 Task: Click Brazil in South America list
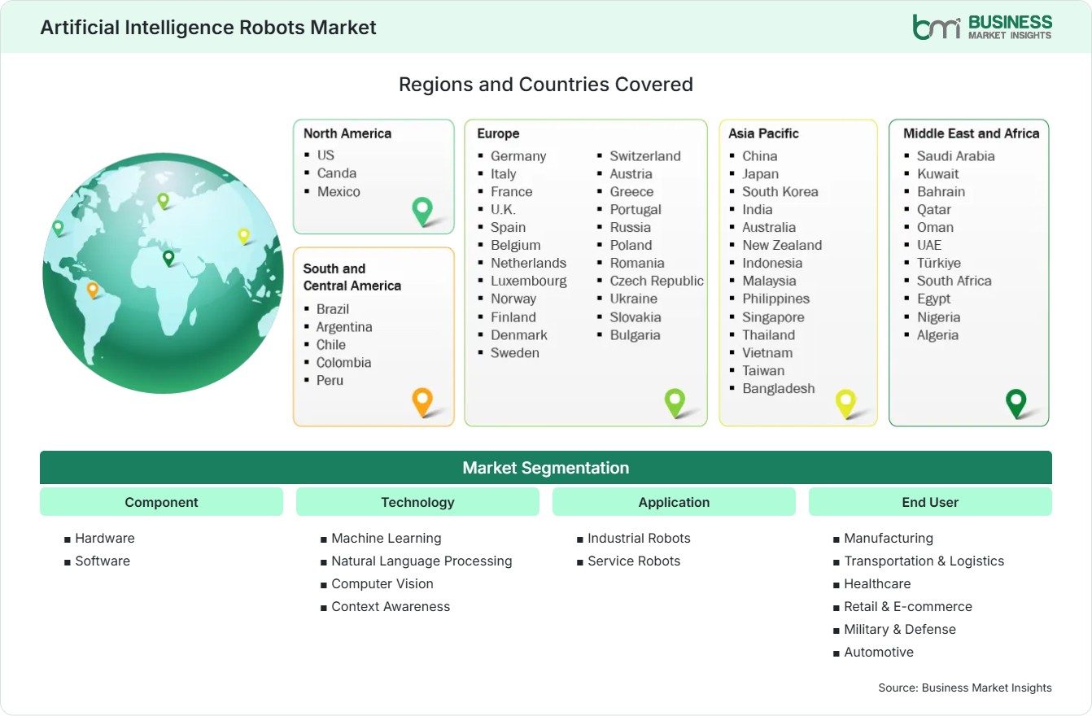[x=333, y=308]
